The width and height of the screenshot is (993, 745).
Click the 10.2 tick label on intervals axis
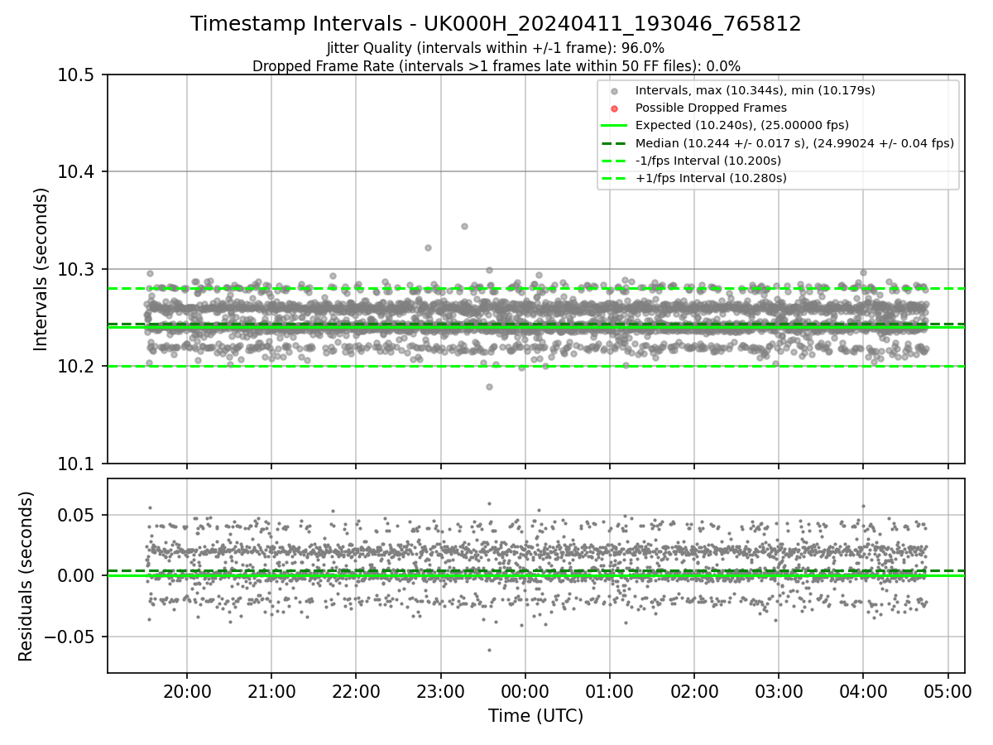[x=78, y=367]
